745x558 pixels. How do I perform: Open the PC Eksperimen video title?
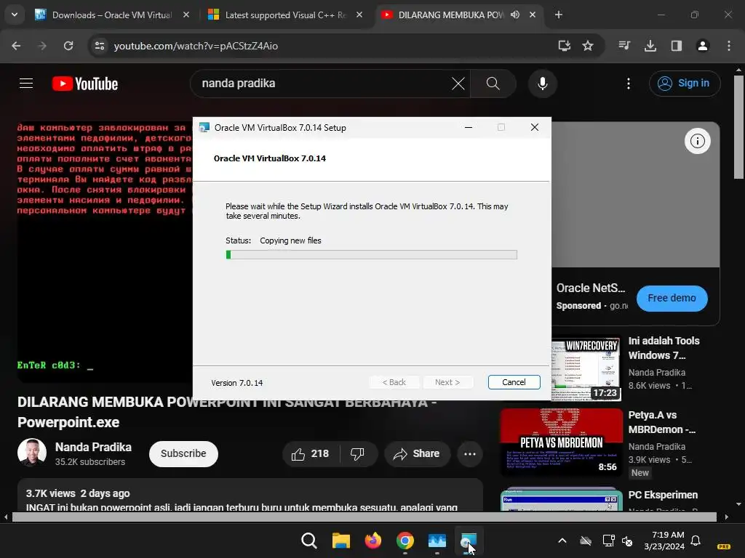(x=663, y=495)
